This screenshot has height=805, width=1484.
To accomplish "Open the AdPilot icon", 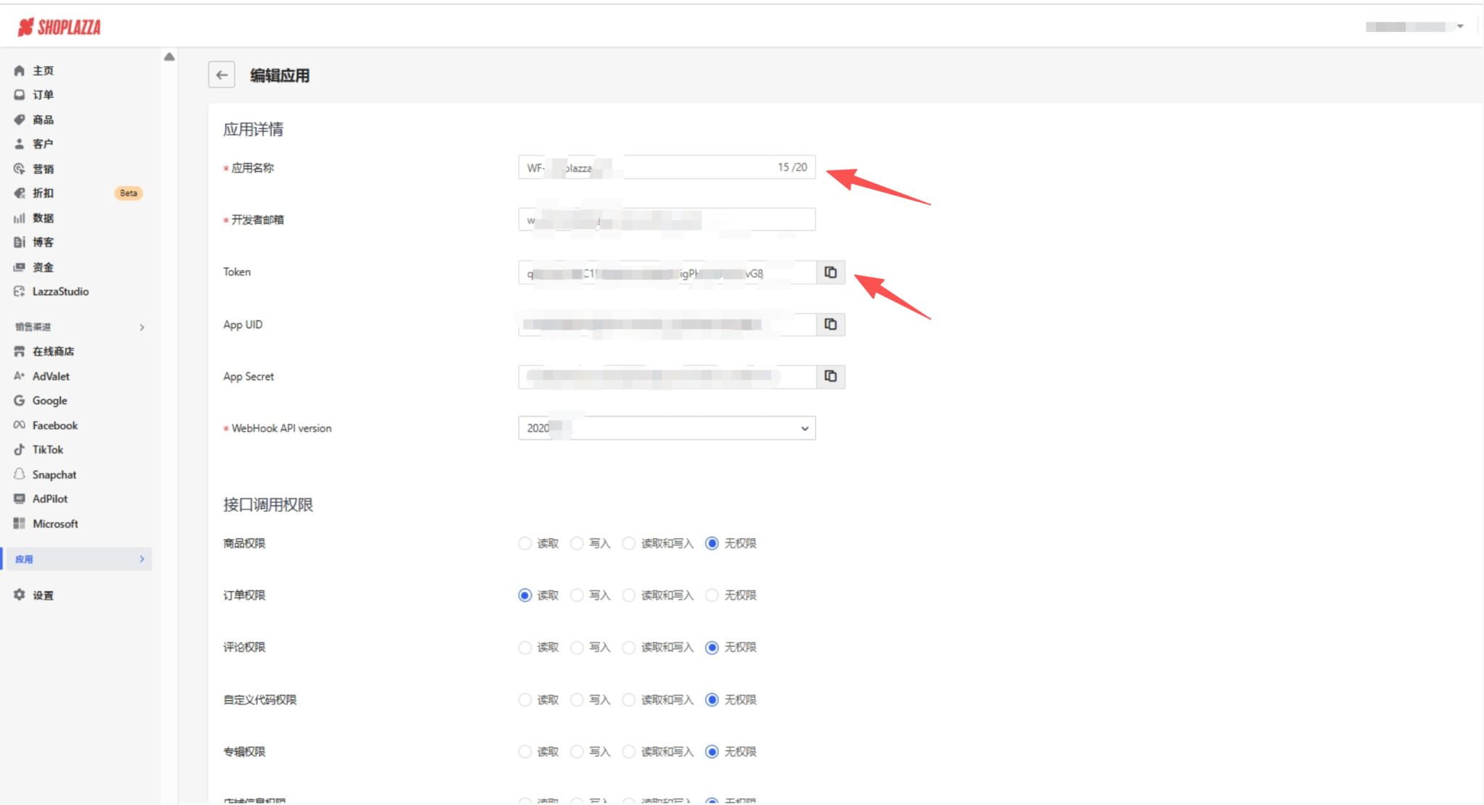I will pyautogui.click(x=20, y=499).
